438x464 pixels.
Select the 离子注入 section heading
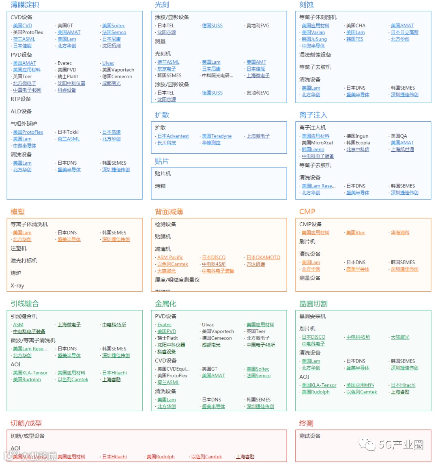tap(313, 115)
